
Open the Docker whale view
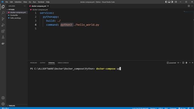[3, 43]
